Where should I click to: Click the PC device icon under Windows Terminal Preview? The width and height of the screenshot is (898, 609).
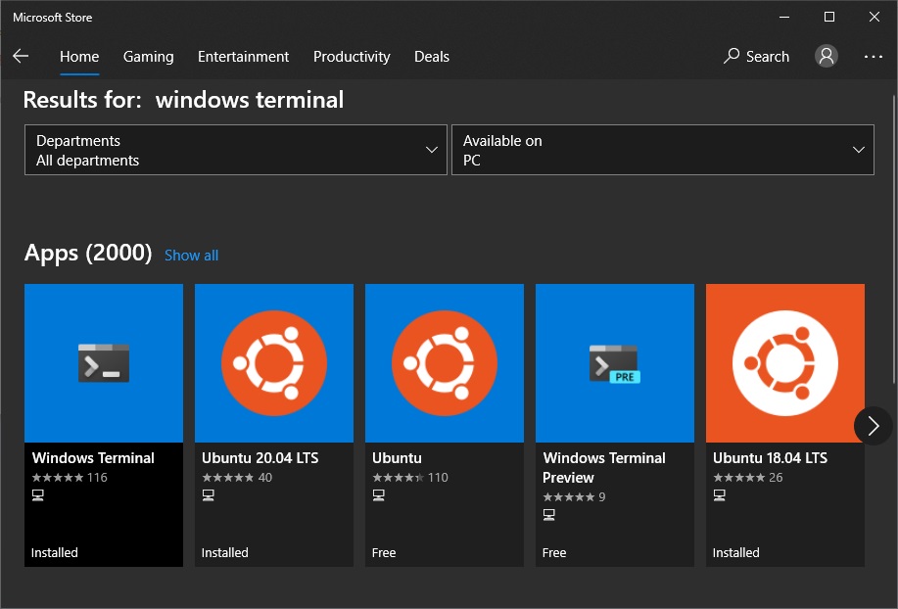548,515
